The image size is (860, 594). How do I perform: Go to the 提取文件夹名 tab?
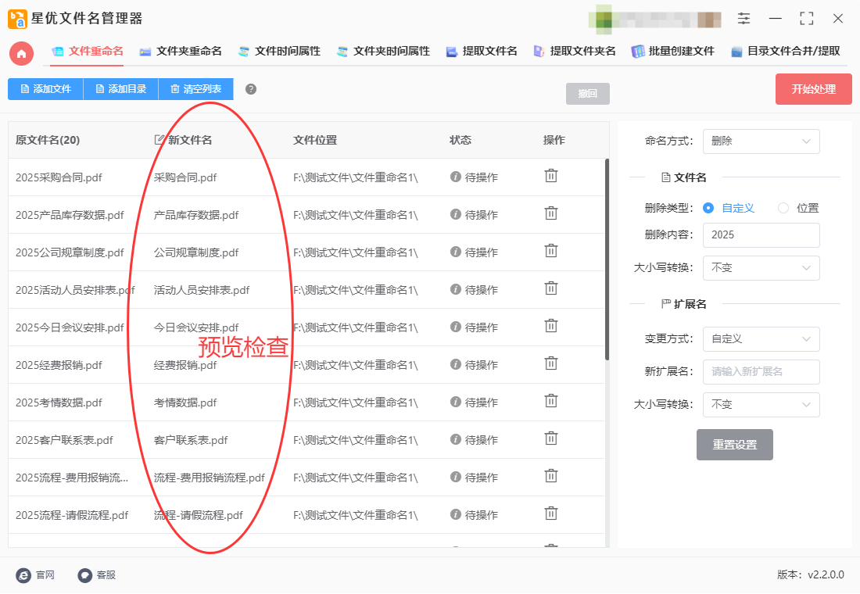(x=575, y=52)
